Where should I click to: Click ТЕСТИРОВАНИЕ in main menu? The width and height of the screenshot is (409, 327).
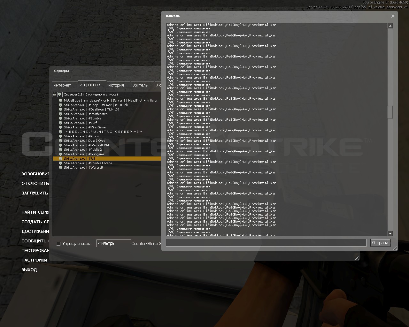(x=35, y=251)
